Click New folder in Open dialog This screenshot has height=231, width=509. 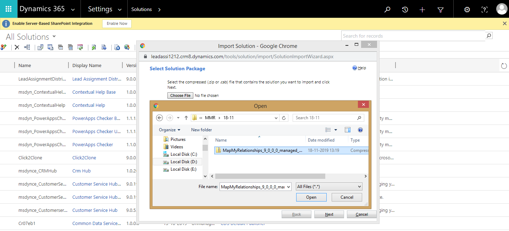coord(201,130)
